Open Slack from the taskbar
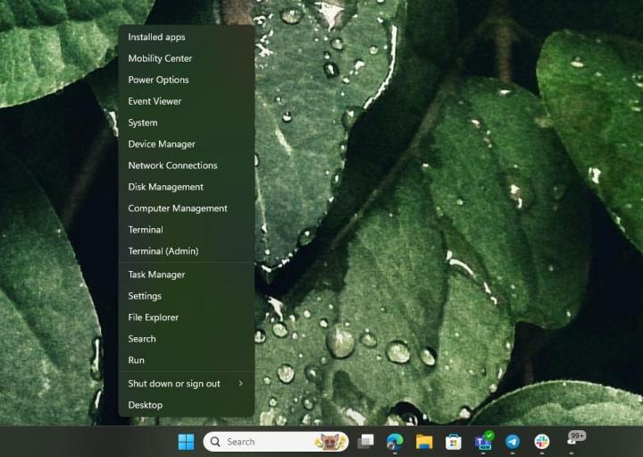This screenshot has height=457, width=643. 542,442
